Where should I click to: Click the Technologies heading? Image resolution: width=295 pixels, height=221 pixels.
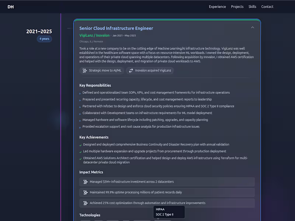pyautogui.click(x=90, y=215)
